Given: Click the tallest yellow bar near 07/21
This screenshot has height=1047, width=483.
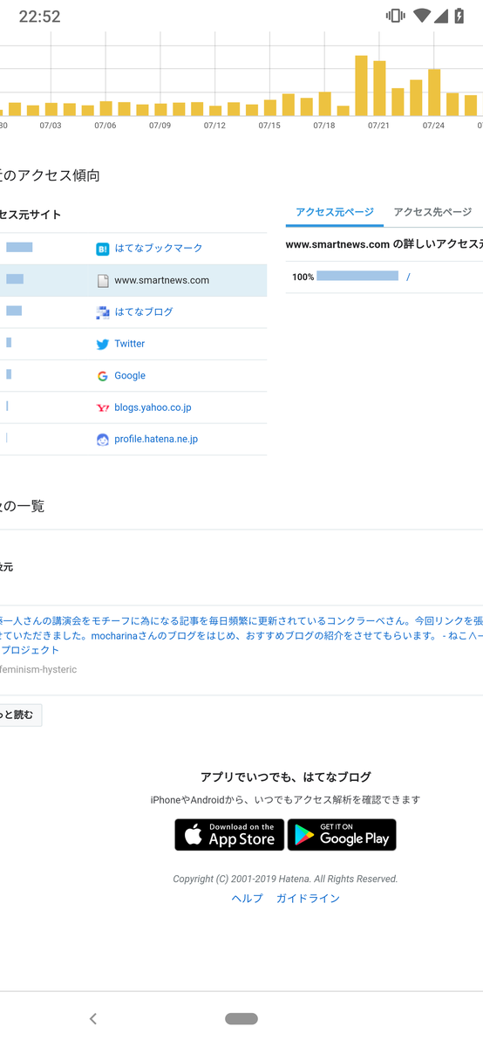Looking at the screenshot, I should tap(361, 86).
